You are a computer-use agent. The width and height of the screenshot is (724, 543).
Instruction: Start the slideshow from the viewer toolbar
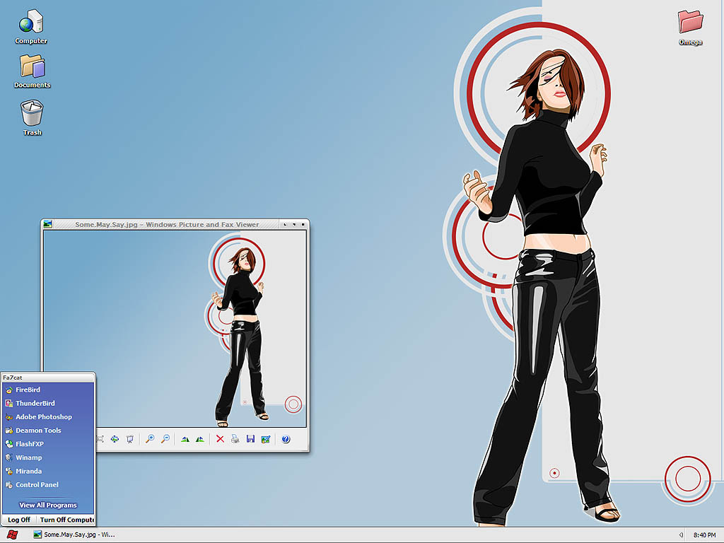coord(129,439)
